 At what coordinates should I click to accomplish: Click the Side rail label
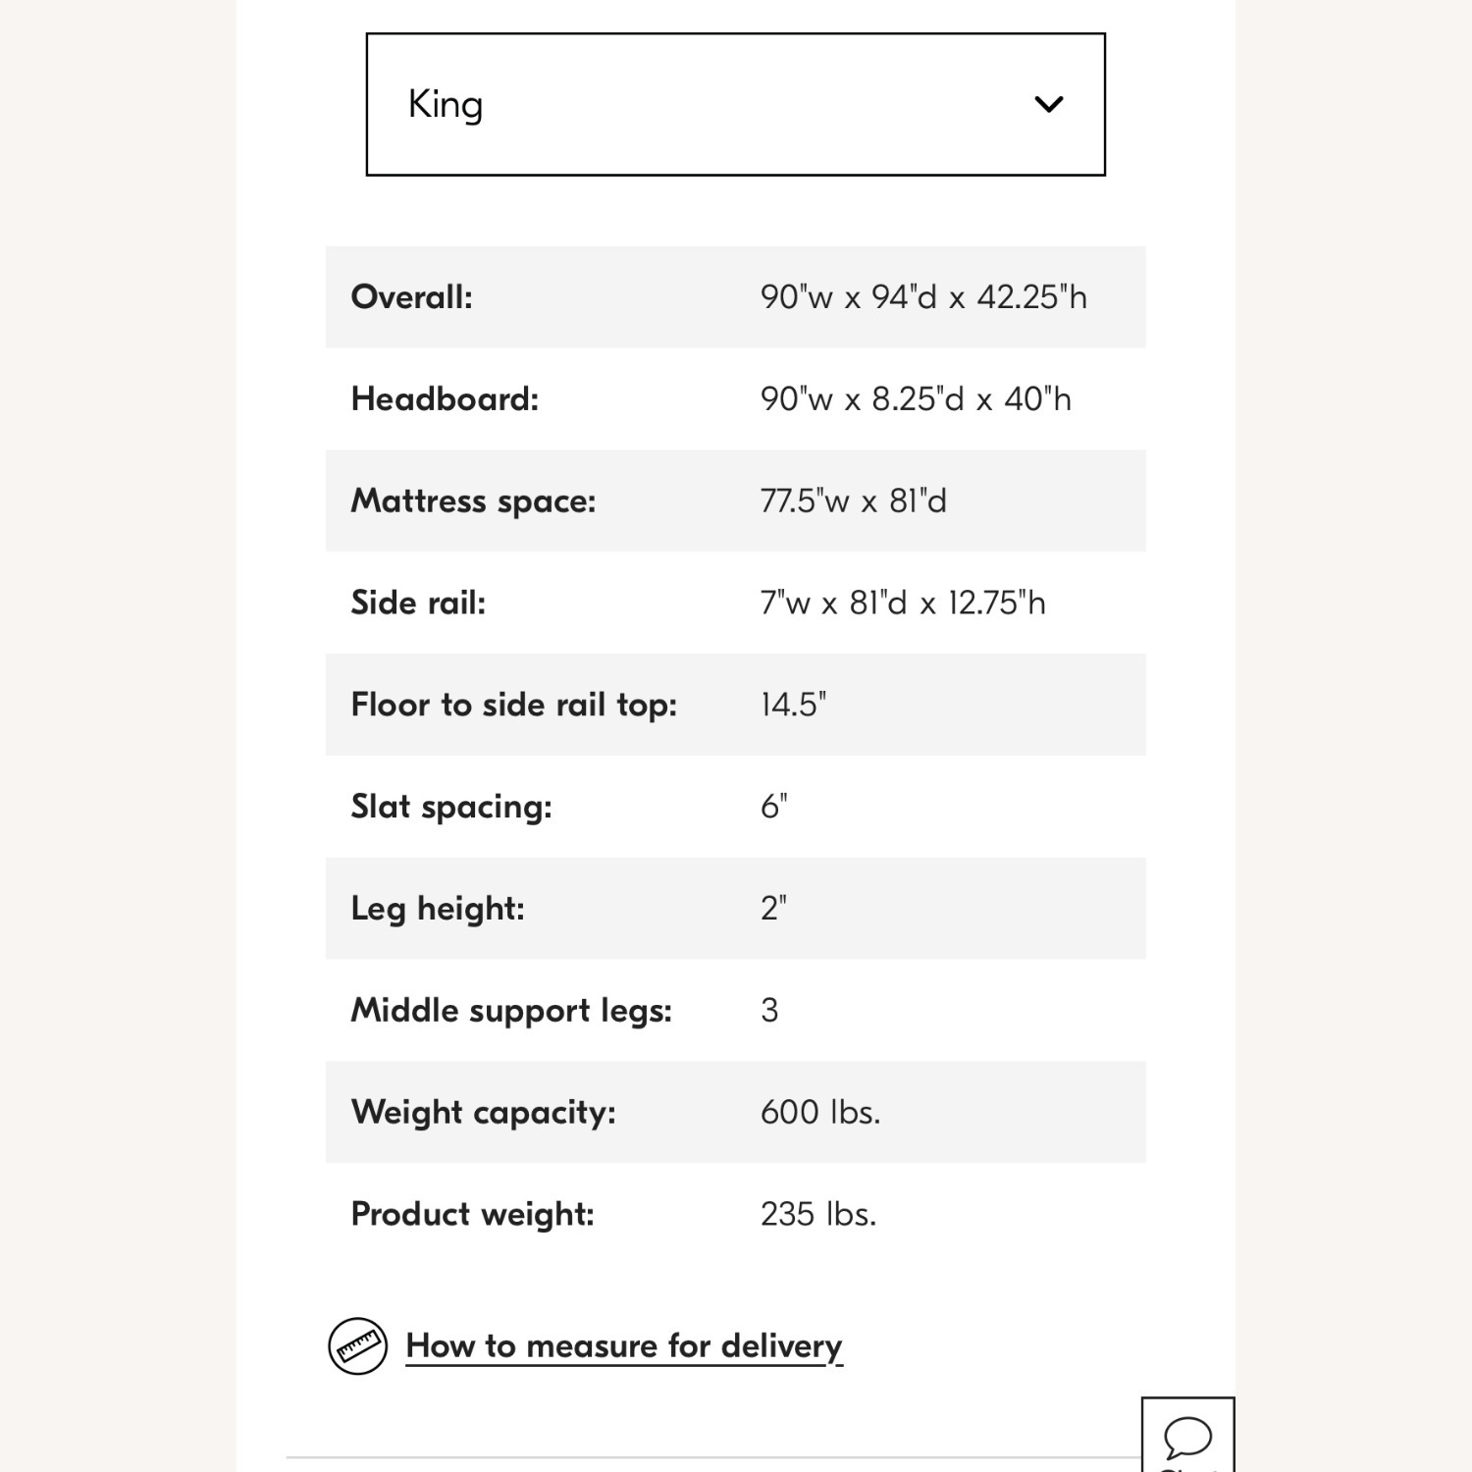coord(418,603)
